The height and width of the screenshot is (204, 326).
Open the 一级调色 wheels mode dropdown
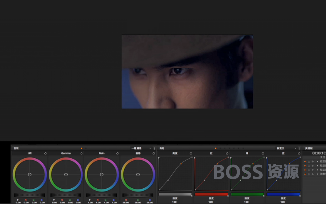pyautogui.click(x=141, y=148)
